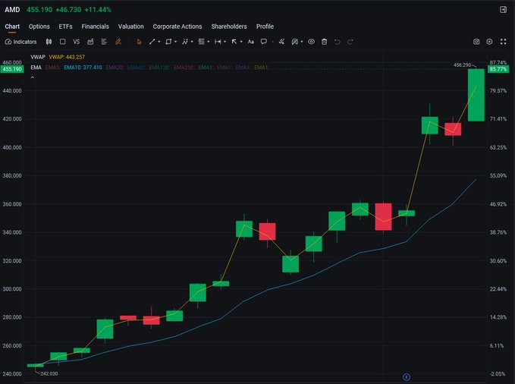Click the square layout icon

click(x=62, y=42)
